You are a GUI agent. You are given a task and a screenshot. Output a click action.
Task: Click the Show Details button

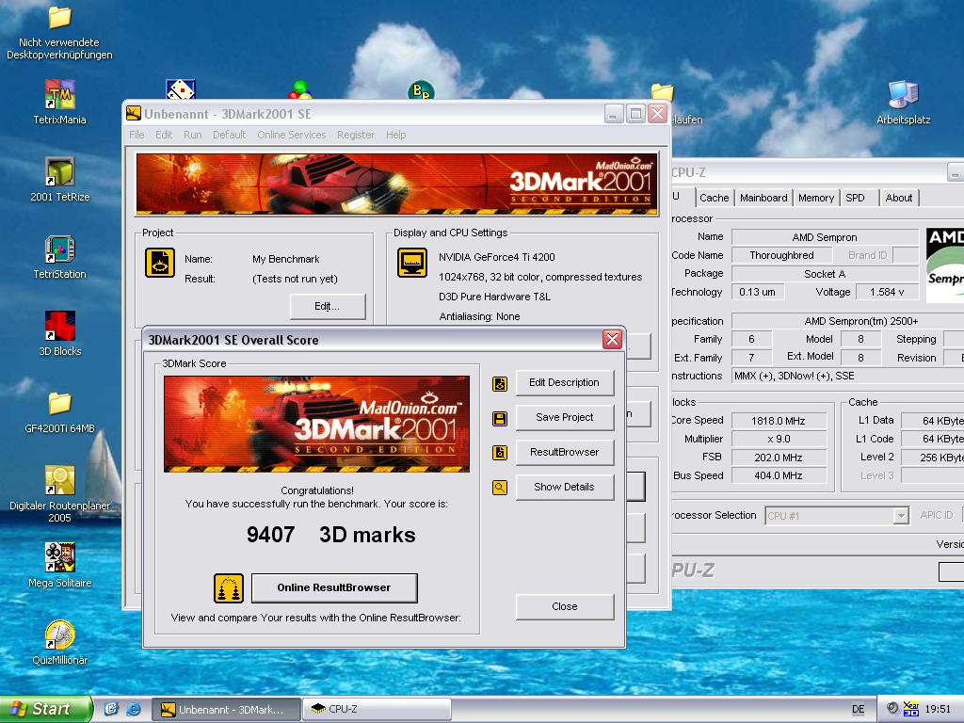(565, 487)
